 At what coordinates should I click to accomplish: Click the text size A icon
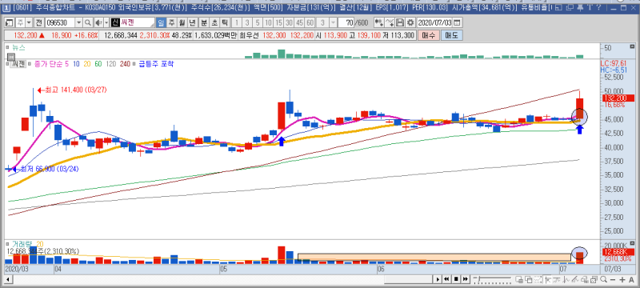pos(631,279)
